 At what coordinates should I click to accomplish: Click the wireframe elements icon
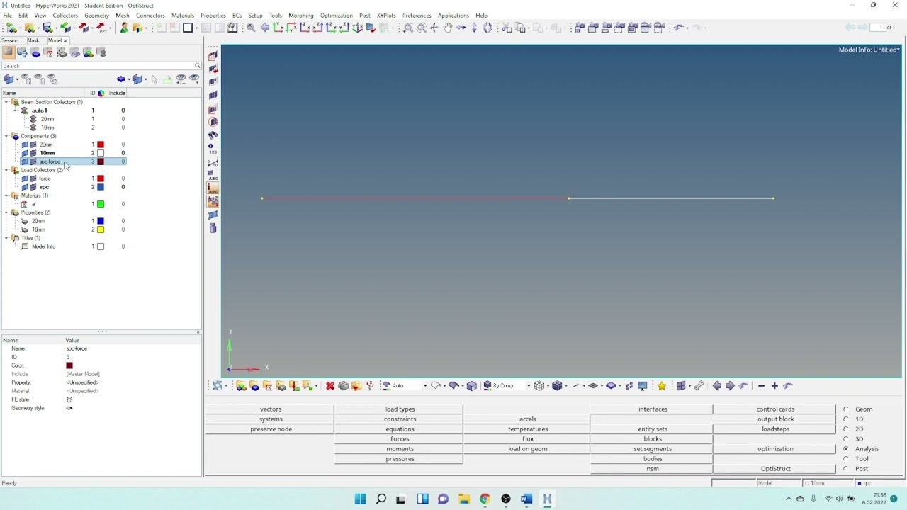tap(539, 386)
